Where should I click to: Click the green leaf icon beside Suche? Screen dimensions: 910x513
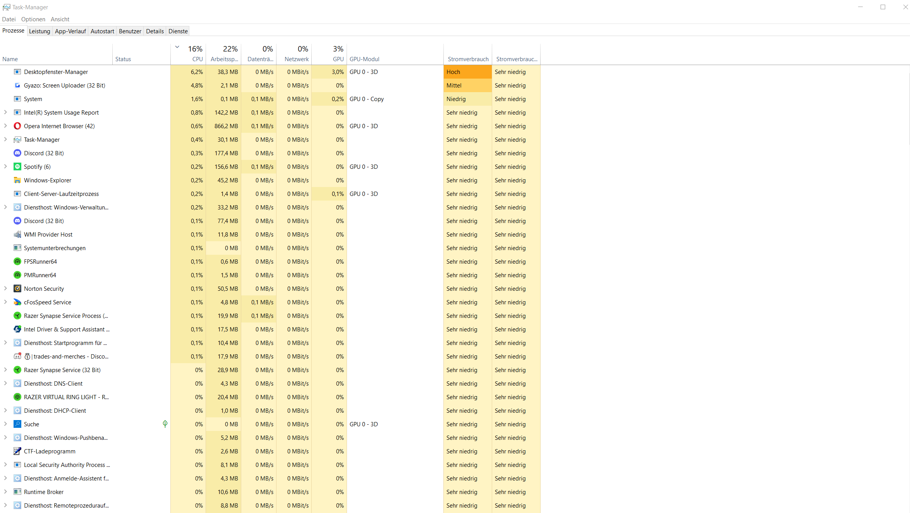tap(165, 424)
